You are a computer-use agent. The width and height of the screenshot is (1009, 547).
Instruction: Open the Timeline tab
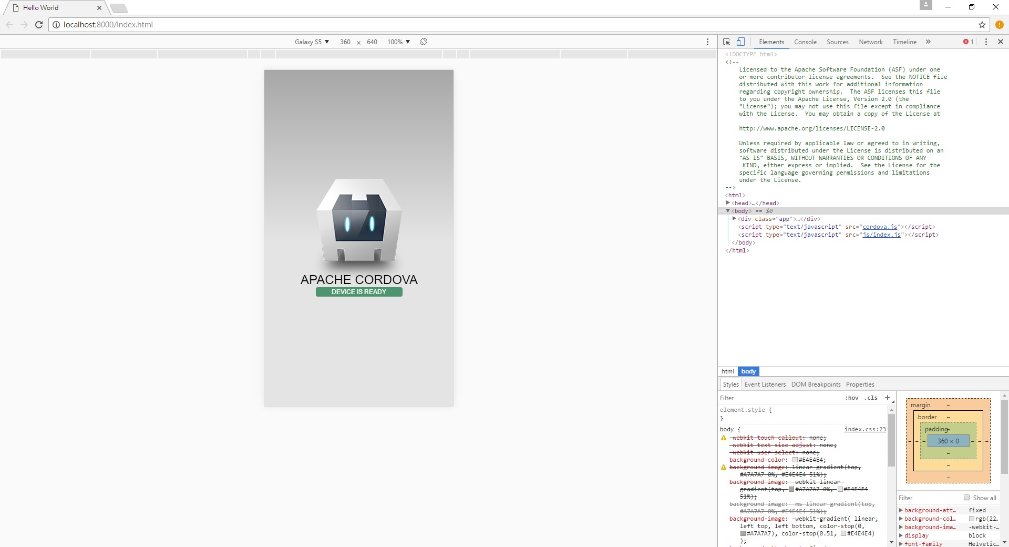click(x=904, y=42)
